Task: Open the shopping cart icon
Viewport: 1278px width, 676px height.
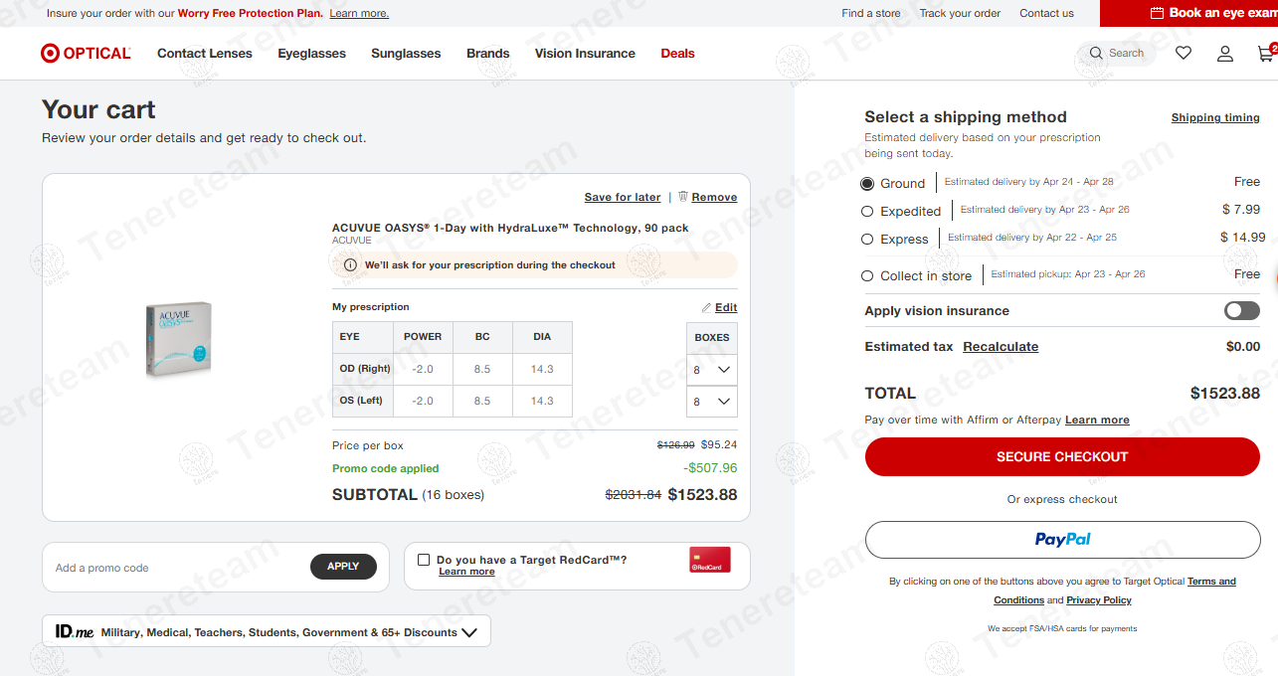Action: 1265,54
